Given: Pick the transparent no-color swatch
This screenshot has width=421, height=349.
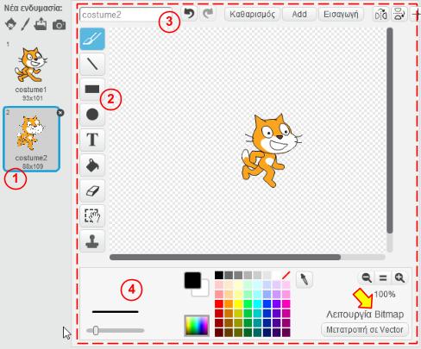Looking at the screenshot, I should 286,275.
